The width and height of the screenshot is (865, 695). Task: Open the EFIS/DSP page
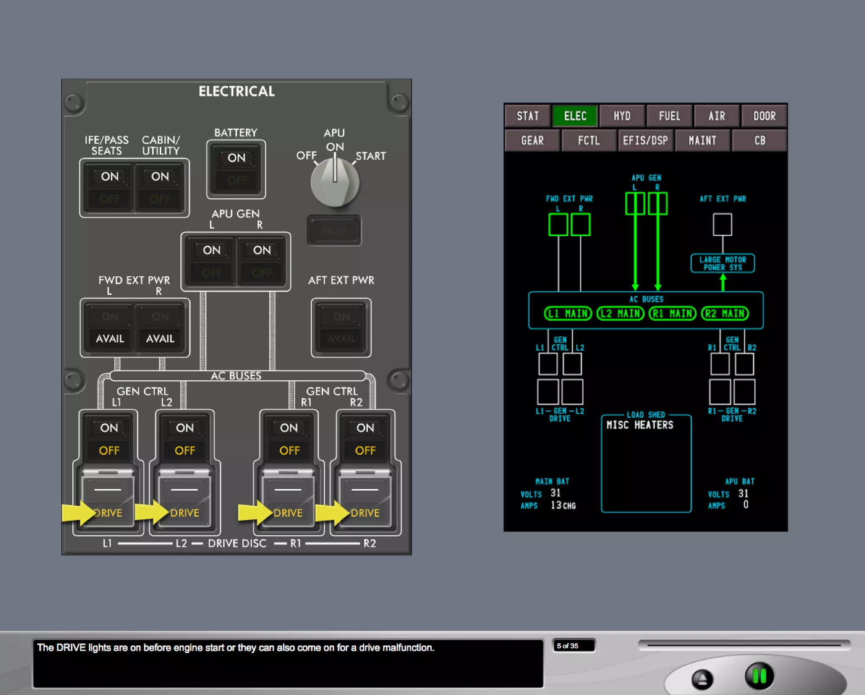tap(645, 140)
